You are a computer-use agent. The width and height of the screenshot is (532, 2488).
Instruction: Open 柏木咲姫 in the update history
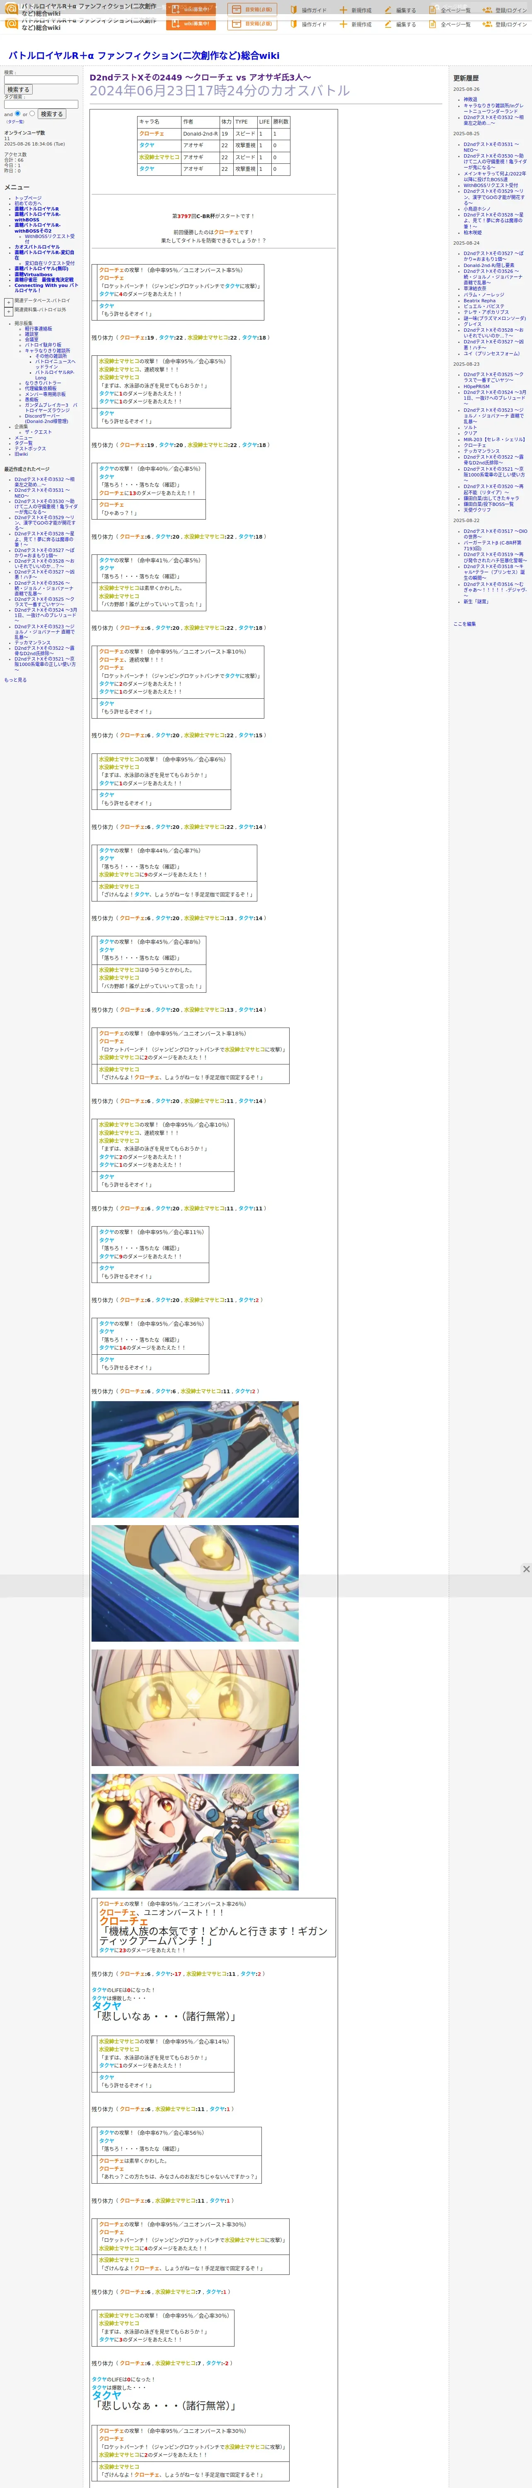[x=472, y=232]
